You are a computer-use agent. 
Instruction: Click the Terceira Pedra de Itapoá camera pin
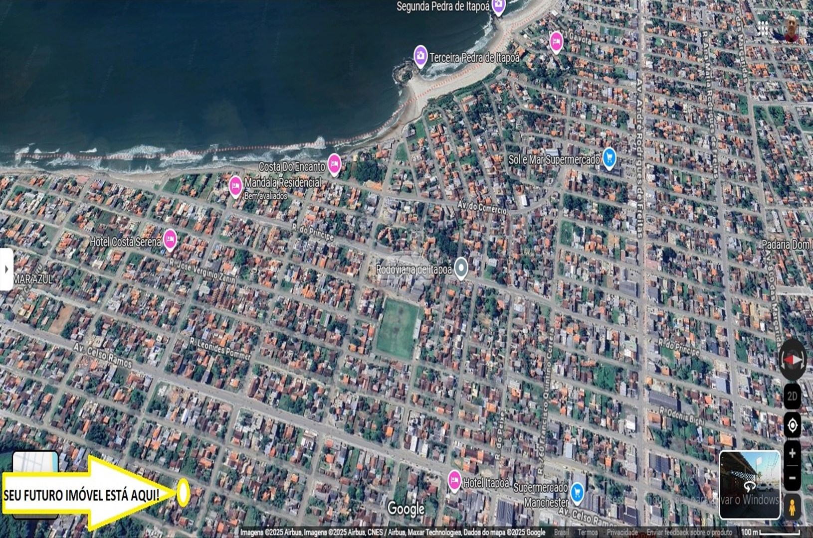[420, 56]
